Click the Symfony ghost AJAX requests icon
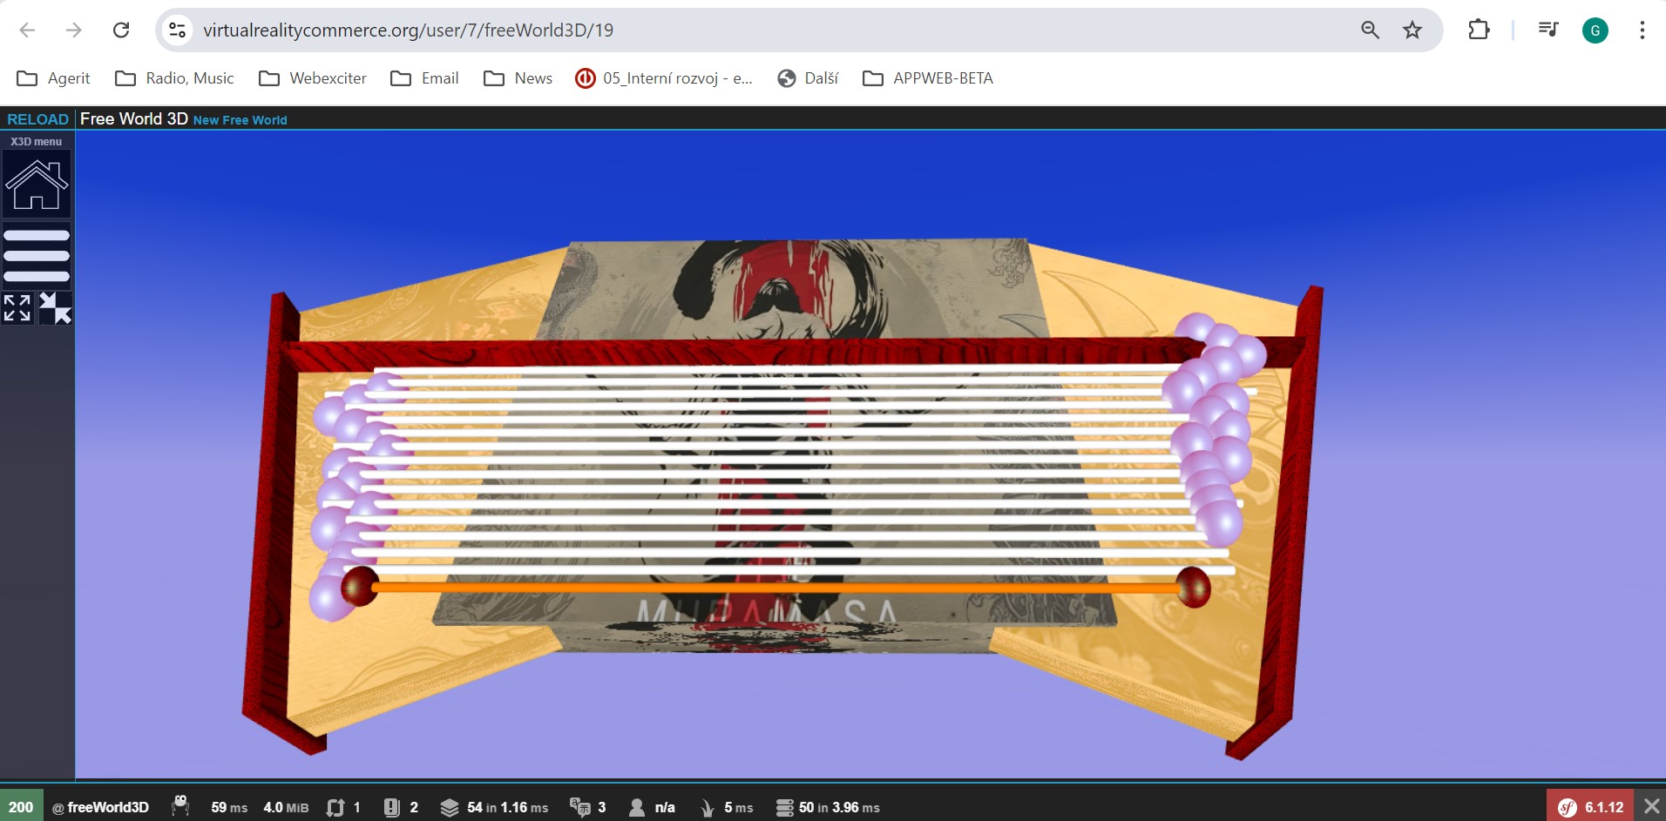 [180, 806]
